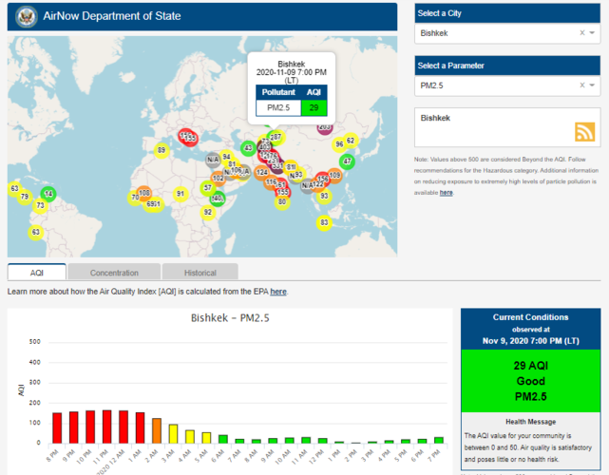Screen dimensions: 609x475
Task: Open the Historical tab
Action: coord(200,273)
